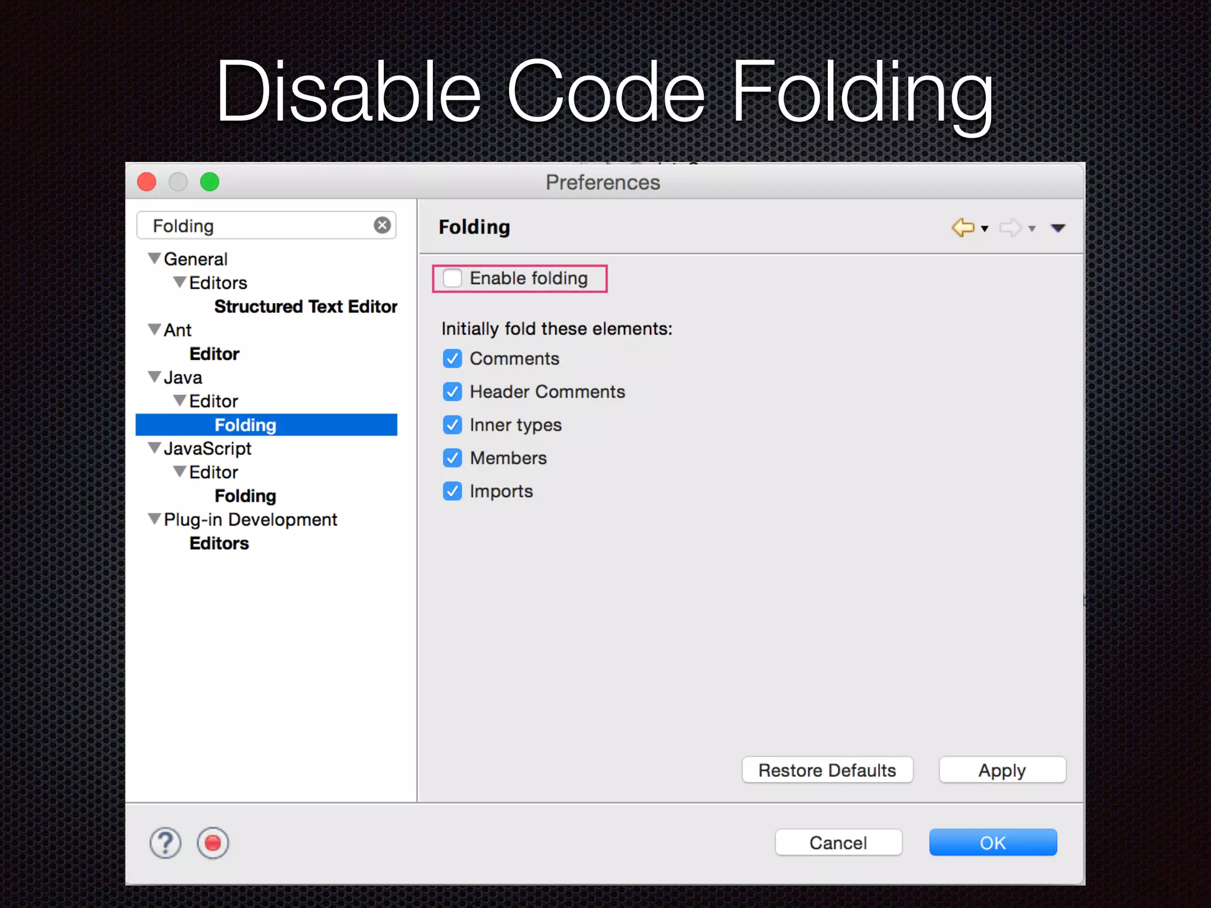
Task: Collapse the Java tree node
Action: click(154, 377)
